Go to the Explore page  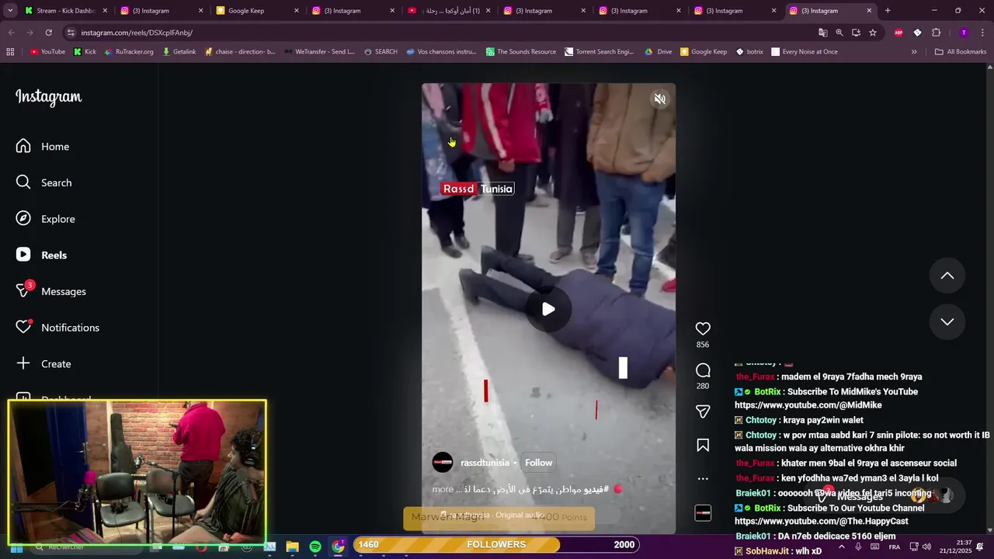[46, 219]
